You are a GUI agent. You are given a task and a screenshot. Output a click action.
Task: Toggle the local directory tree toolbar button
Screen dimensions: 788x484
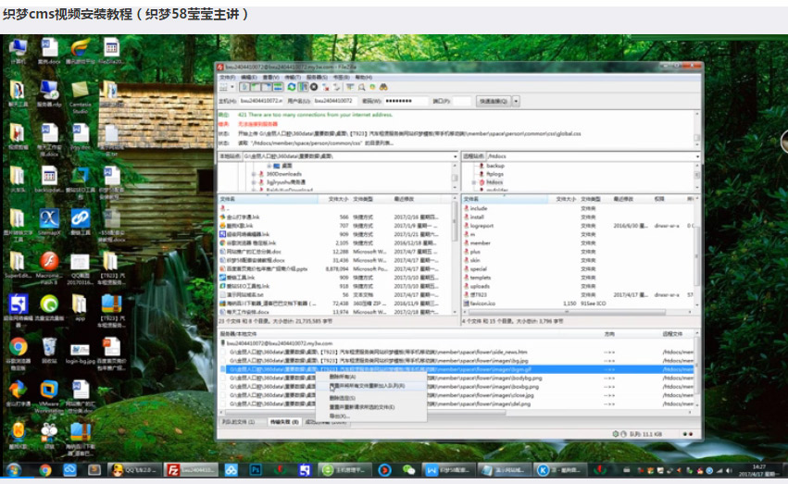pyautogui.click(x=255, y=87)
